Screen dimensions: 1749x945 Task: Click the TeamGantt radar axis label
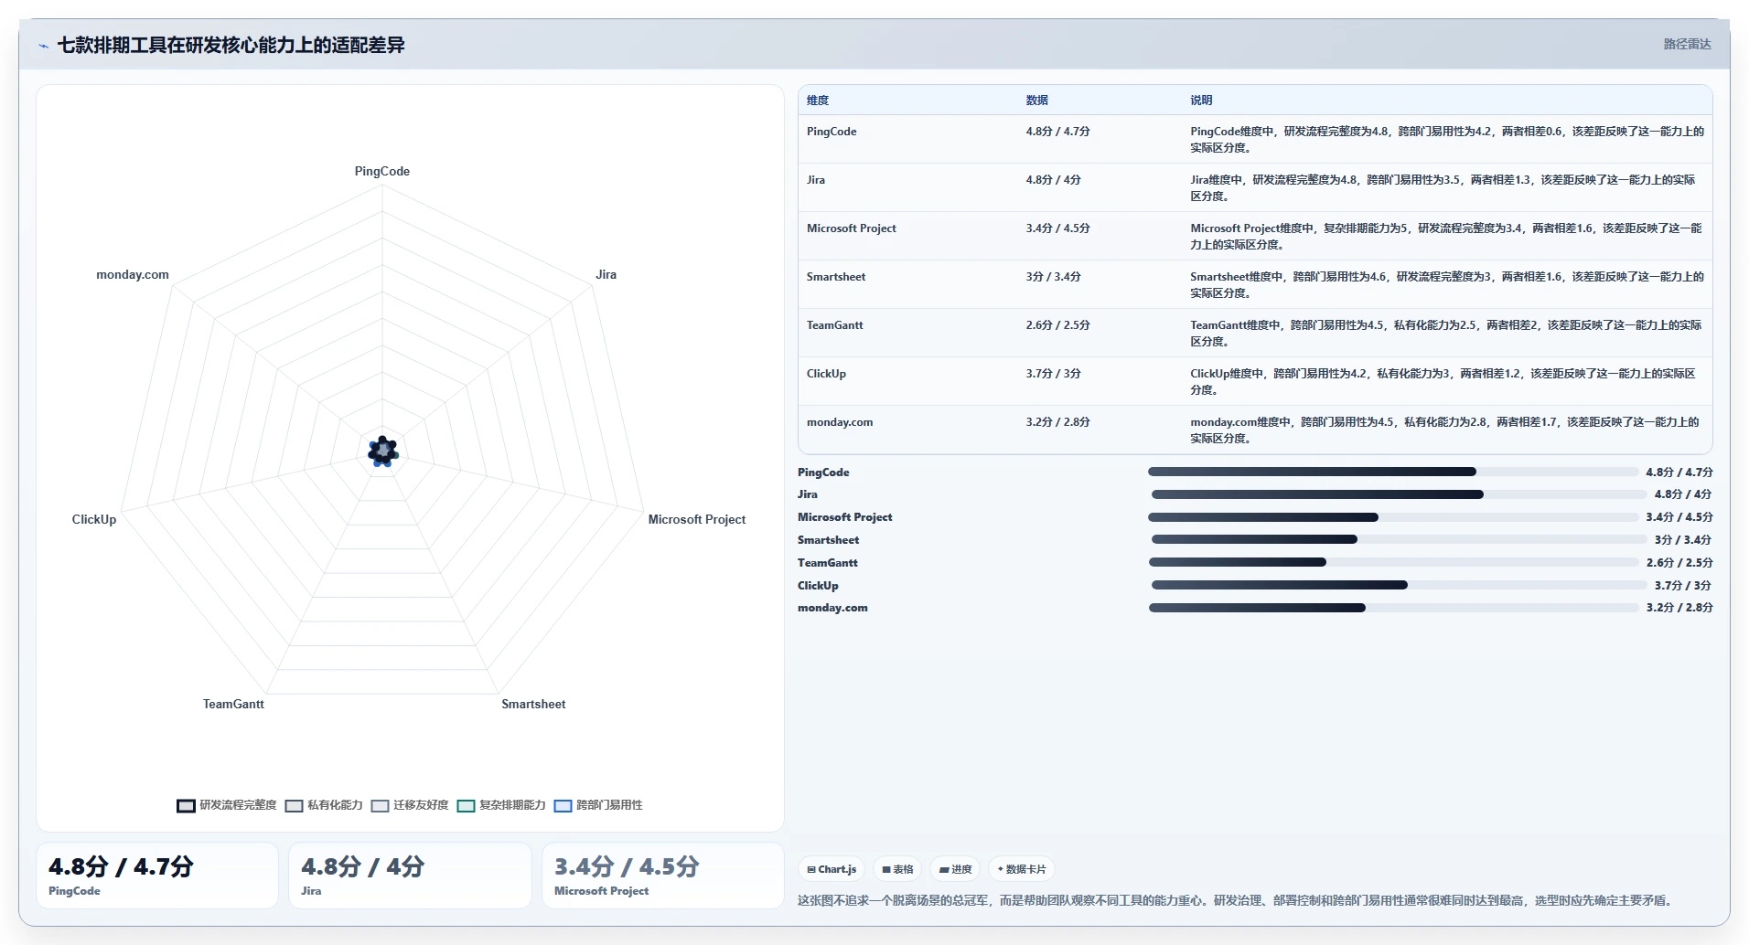(233, 705)
